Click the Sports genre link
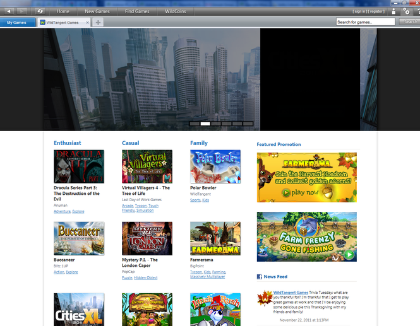The image size is (420, 326). 195,200
